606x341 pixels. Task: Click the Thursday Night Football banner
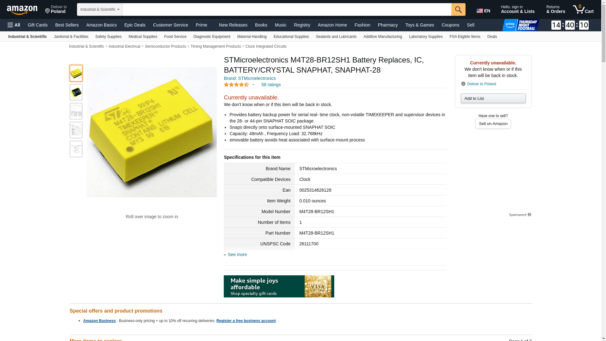point(520,25)
